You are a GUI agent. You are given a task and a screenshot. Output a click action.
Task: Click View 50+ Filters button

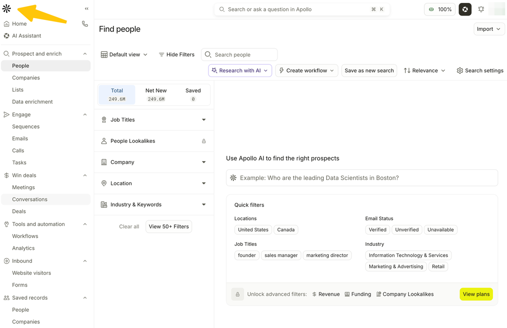click(169, 227)
